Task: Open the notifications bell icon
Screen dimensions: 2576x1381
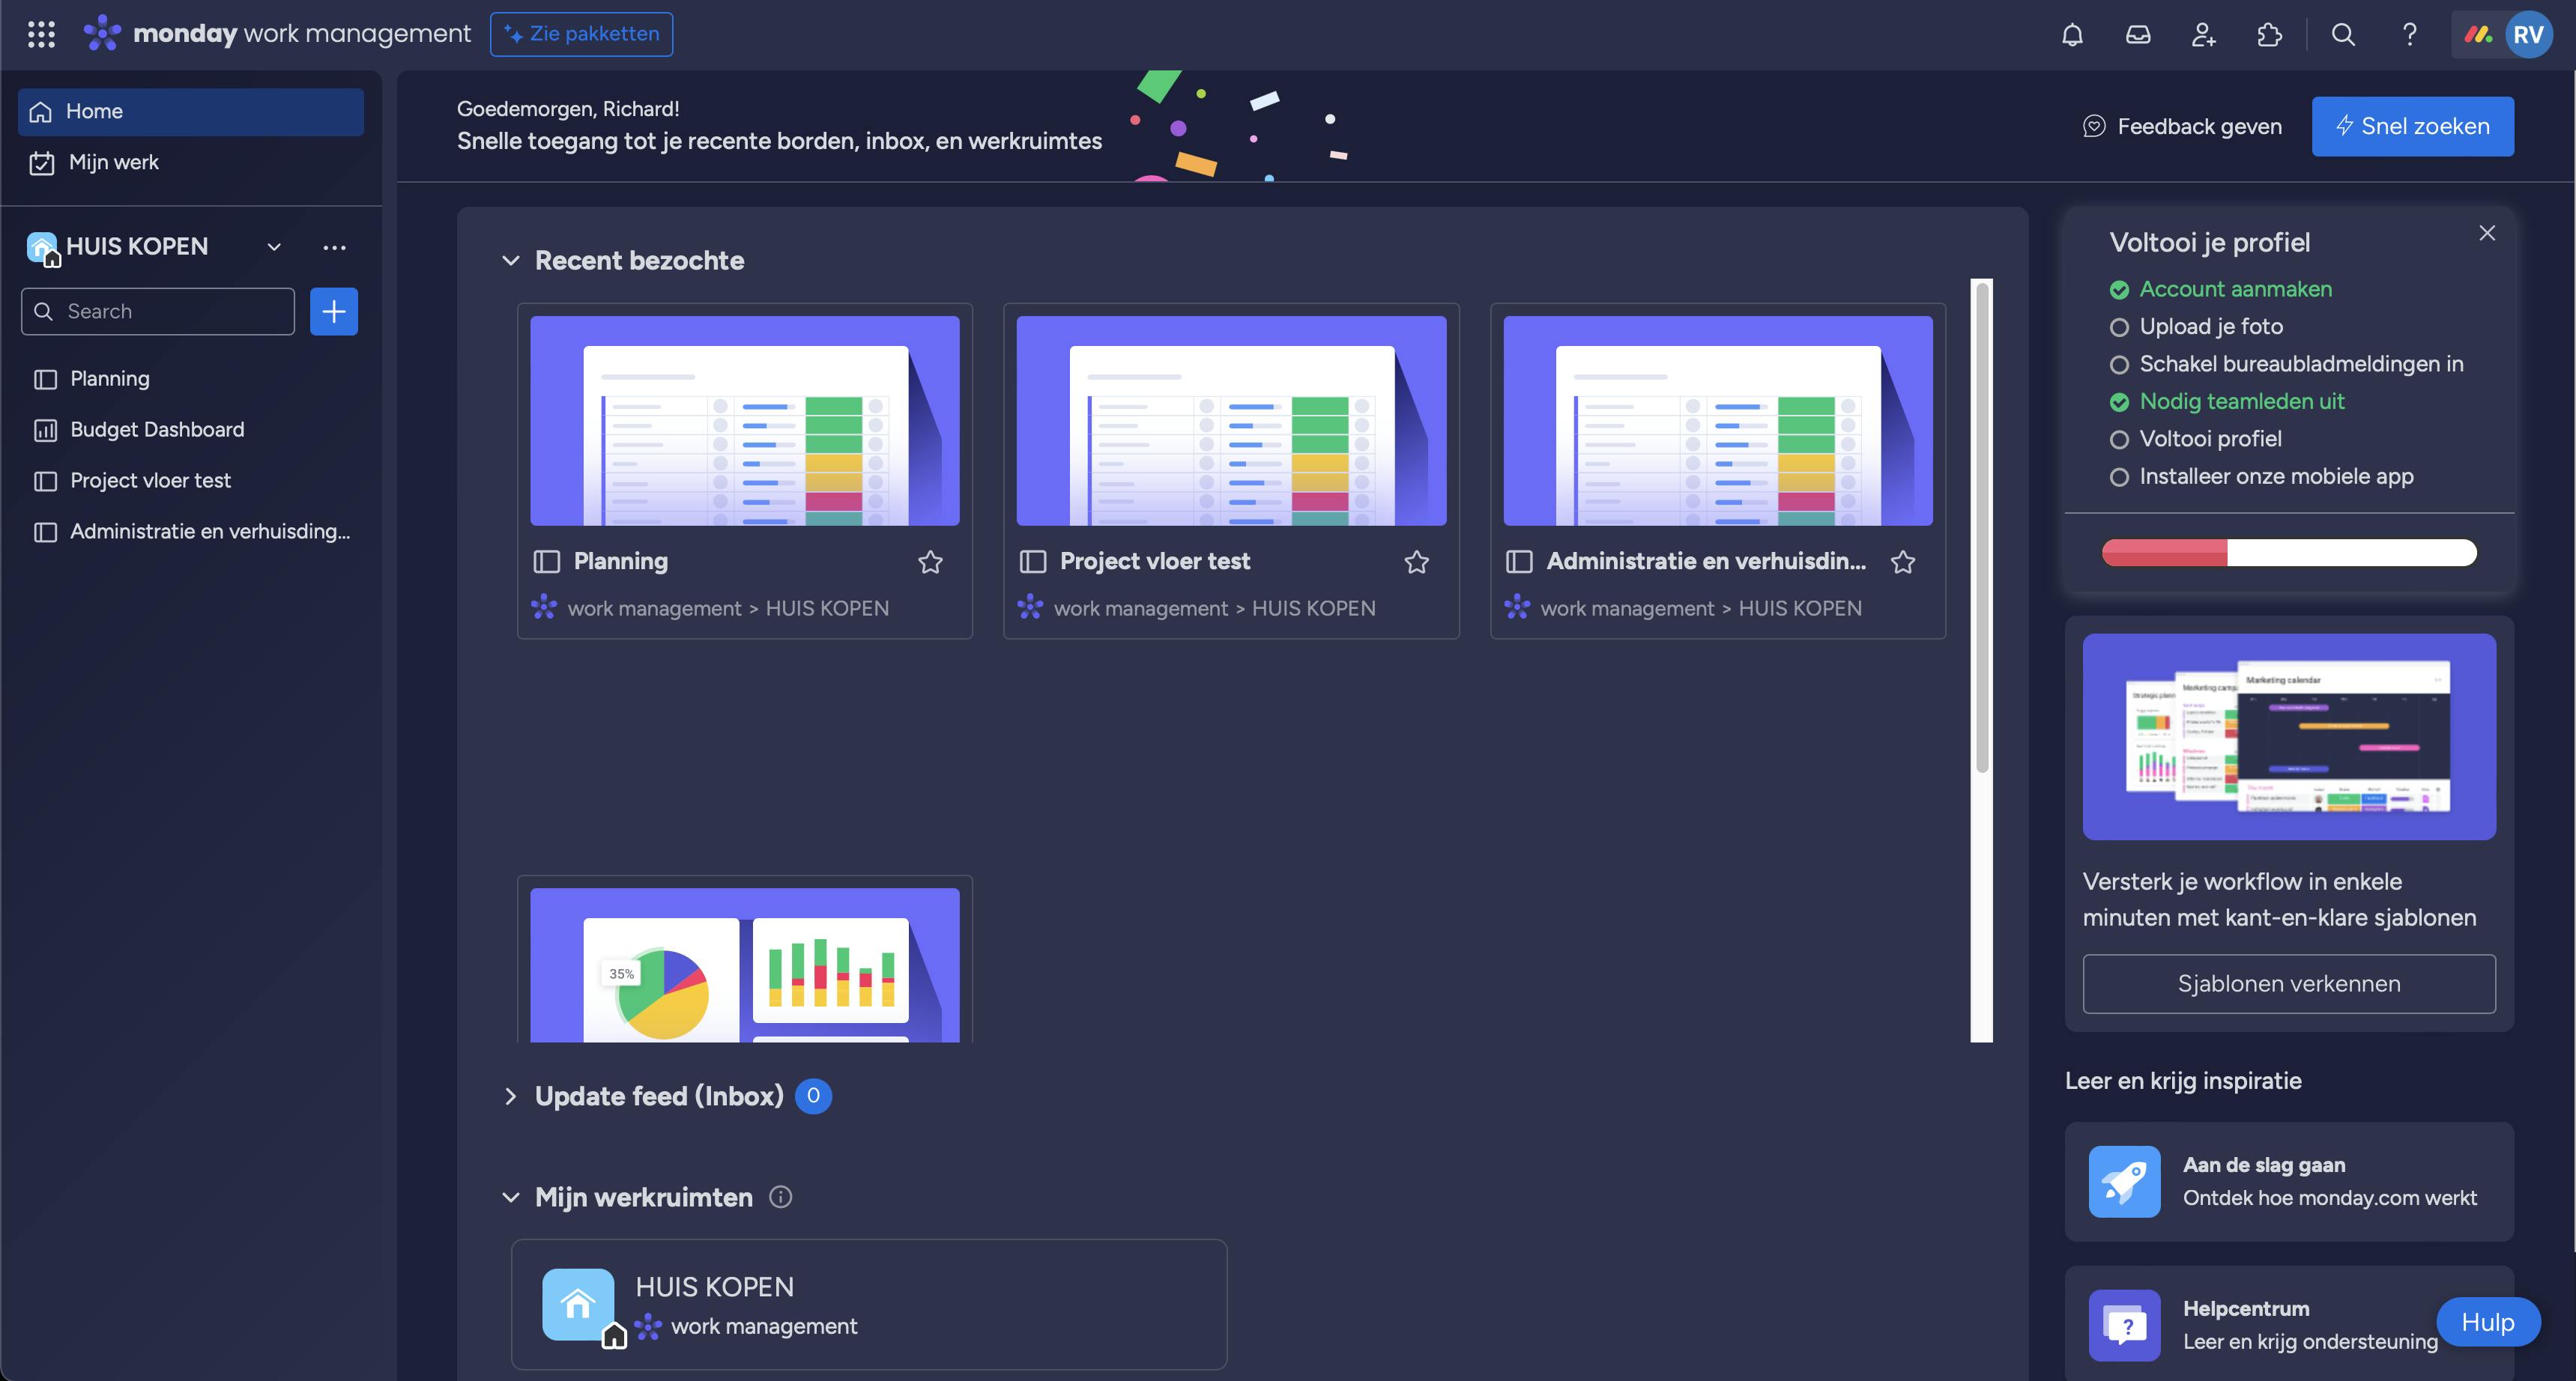Action: click(x=2072, y=35)
